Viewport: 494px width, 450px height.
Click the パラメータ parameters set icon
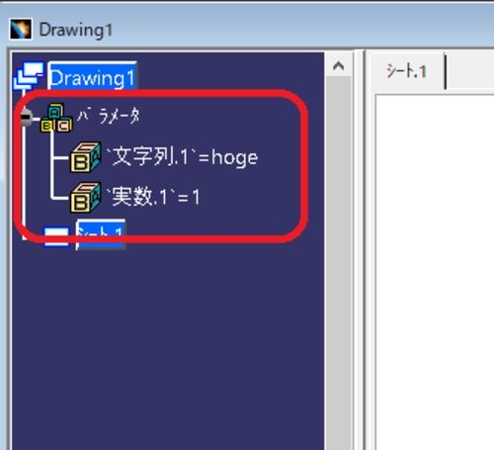(56, 118)
